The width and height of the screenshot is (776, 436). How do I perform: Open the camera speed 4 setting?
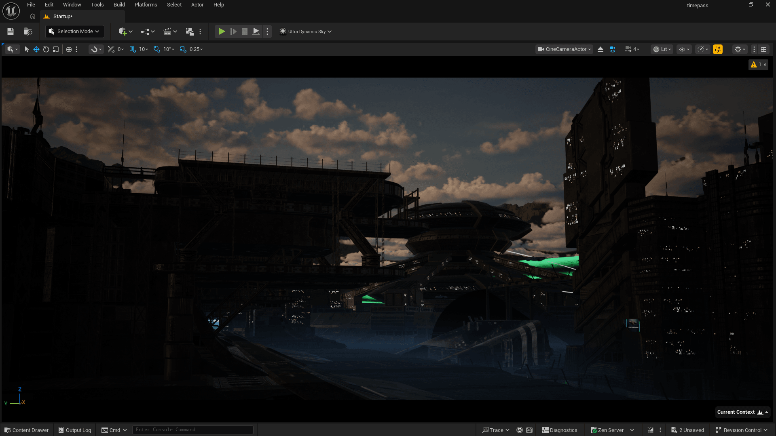[x=632, y=49]
